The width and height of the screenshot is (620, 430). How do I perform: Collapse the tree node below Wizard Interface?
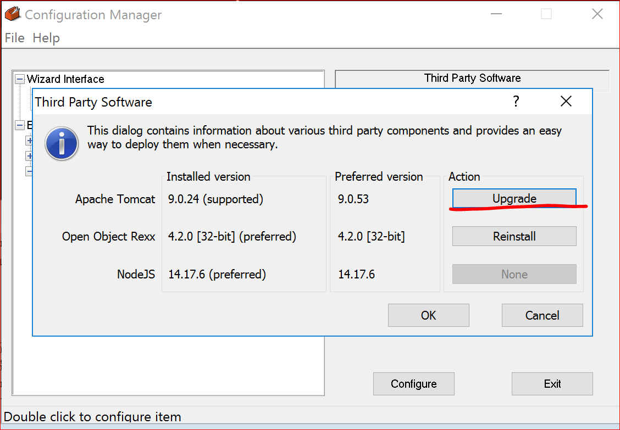[x=20, y=125]
